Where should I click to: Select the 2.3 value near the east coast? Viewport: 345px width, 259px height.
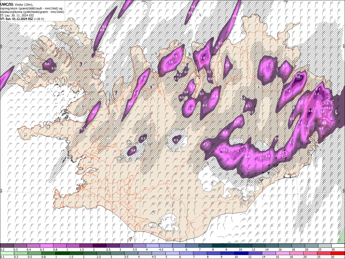click(318, 89)
